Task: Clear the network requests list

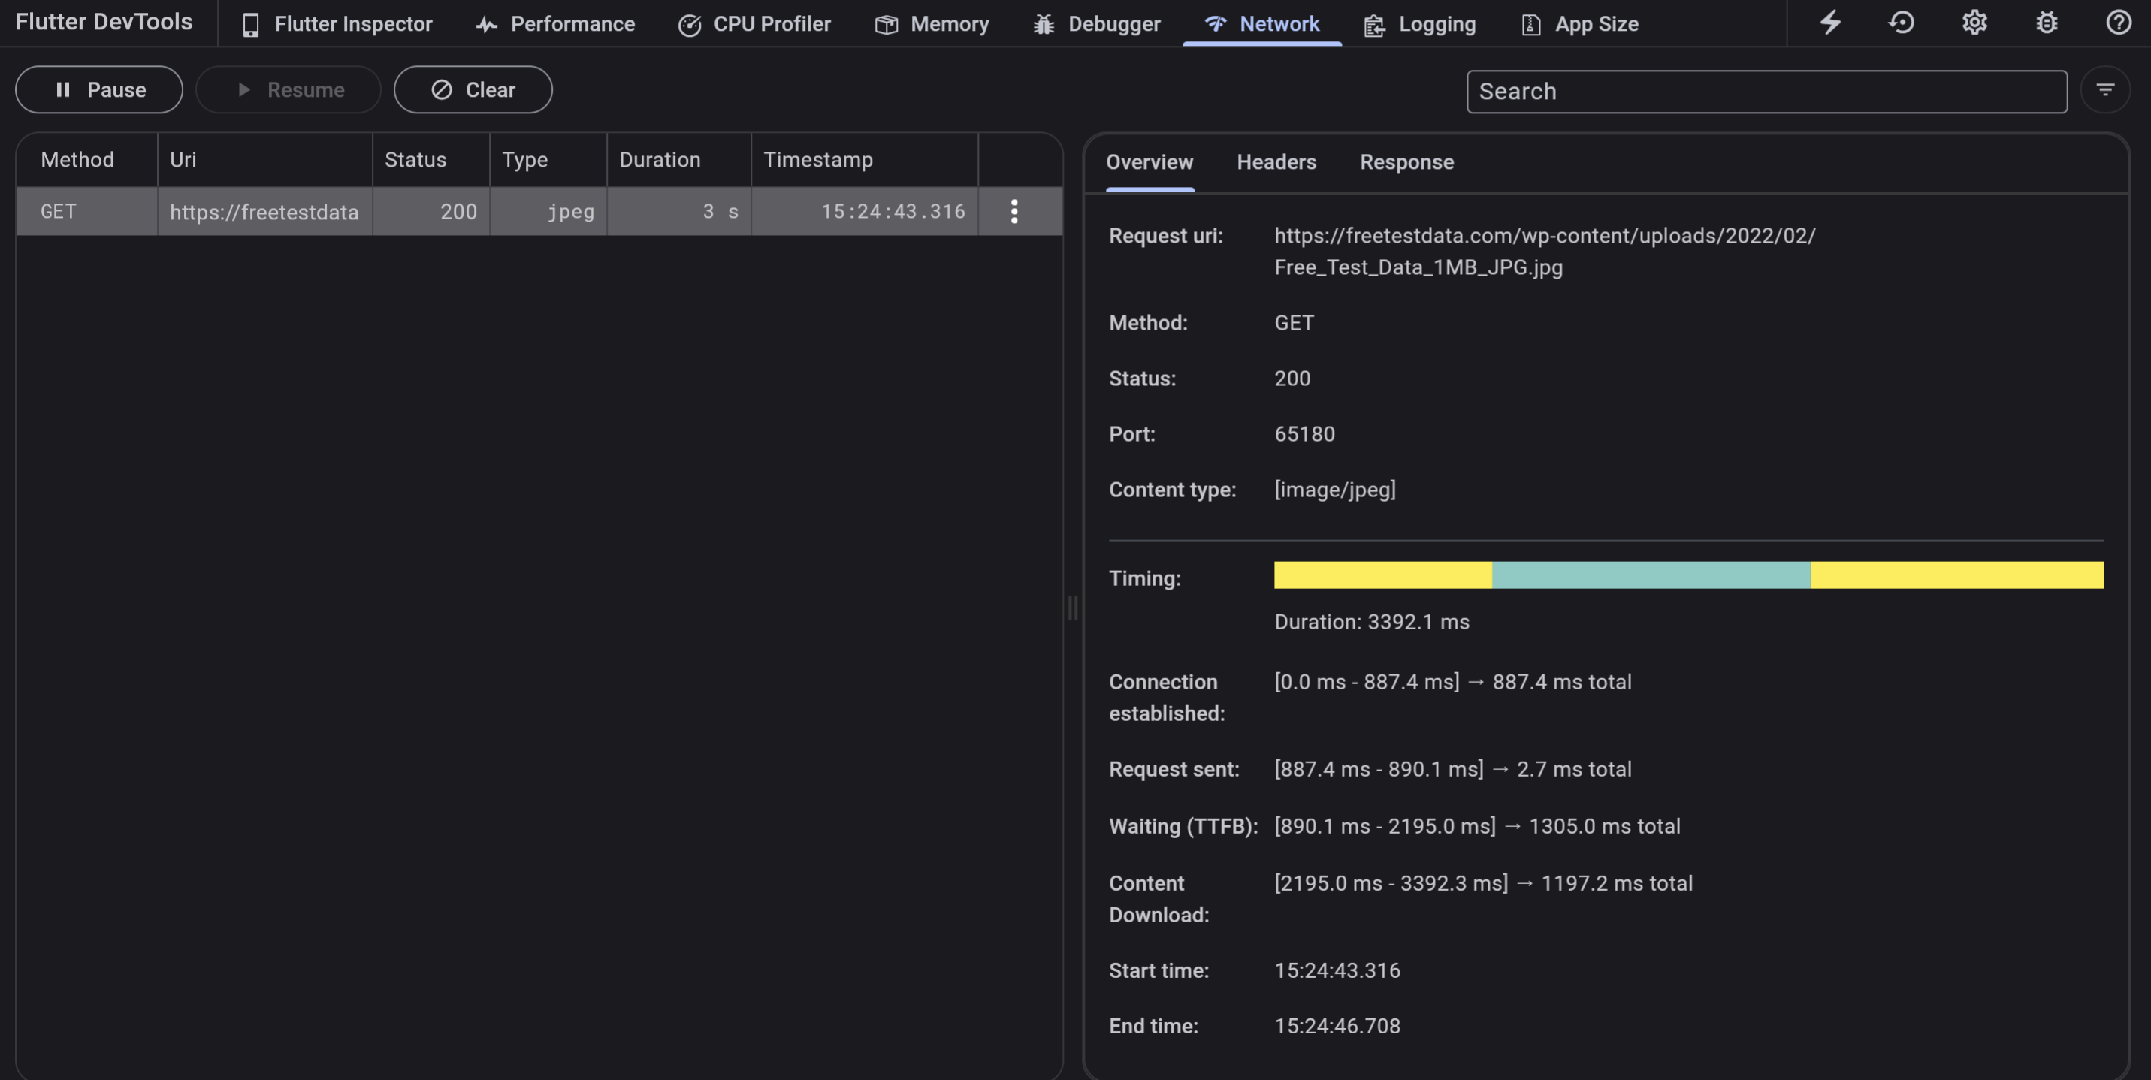Action: pyautogui.click(x=473, y=89)
